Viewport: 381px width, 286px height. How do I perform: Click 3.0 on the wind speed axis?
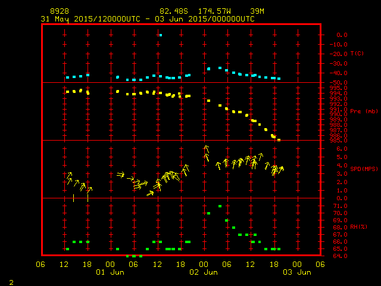tap(342, 174)
